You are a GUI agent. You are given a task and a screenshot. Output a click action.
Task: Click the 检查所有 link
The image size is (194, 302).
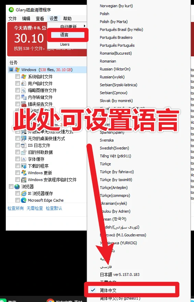pyautogui.click(x=15, y=208)
